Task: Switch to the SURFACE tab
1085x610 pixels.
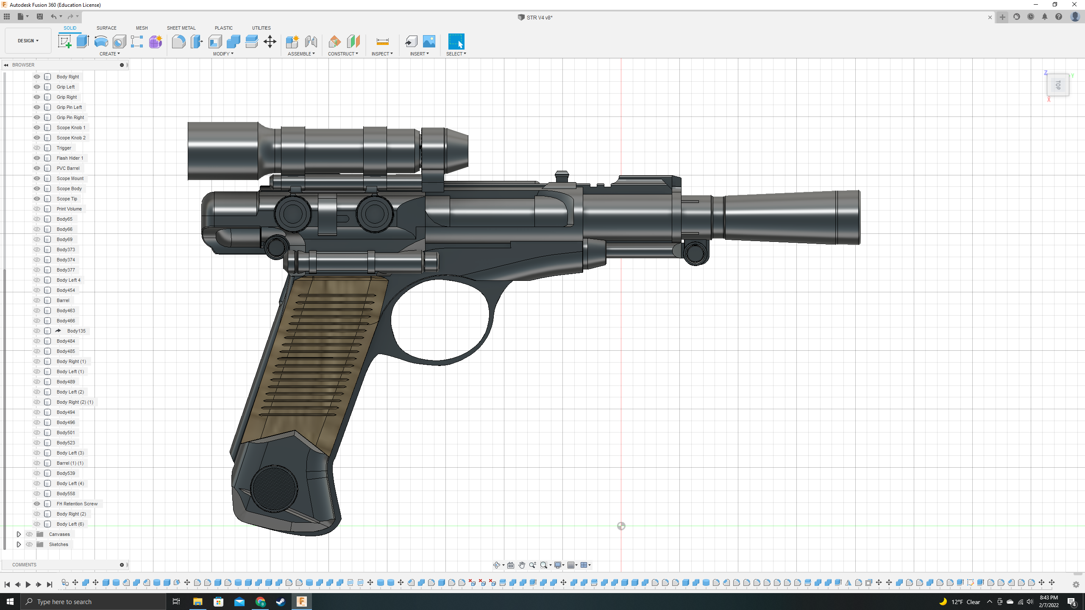Action: pyautogui.click(x=106, y=28)
